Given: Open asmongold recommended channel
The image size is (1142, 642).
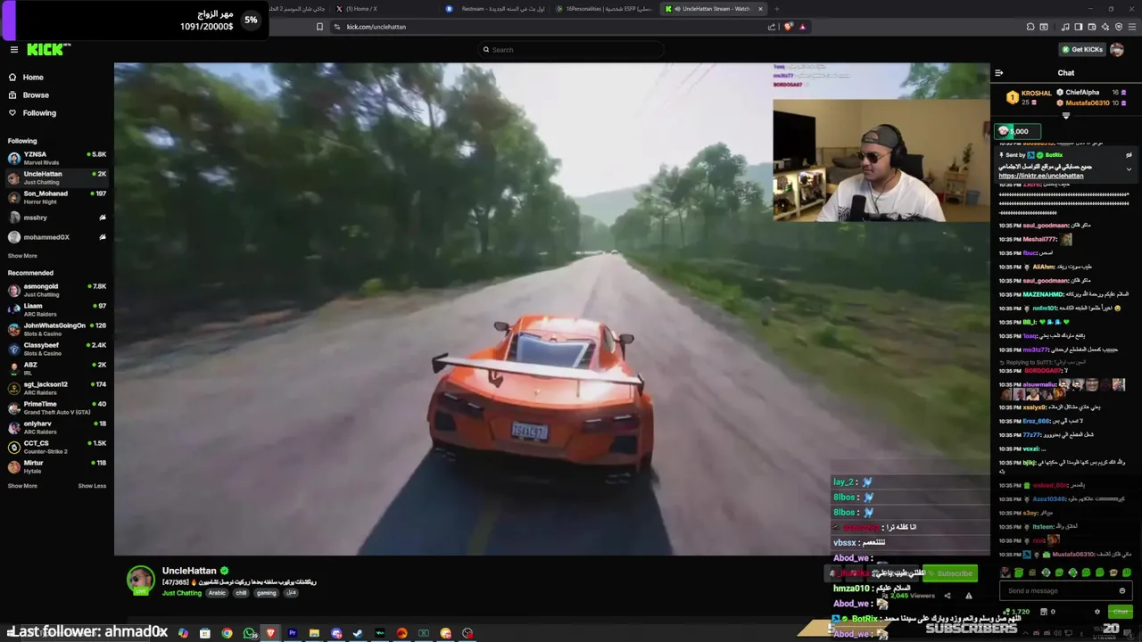Looking at the screenshot, I should (x=57, y=290).
